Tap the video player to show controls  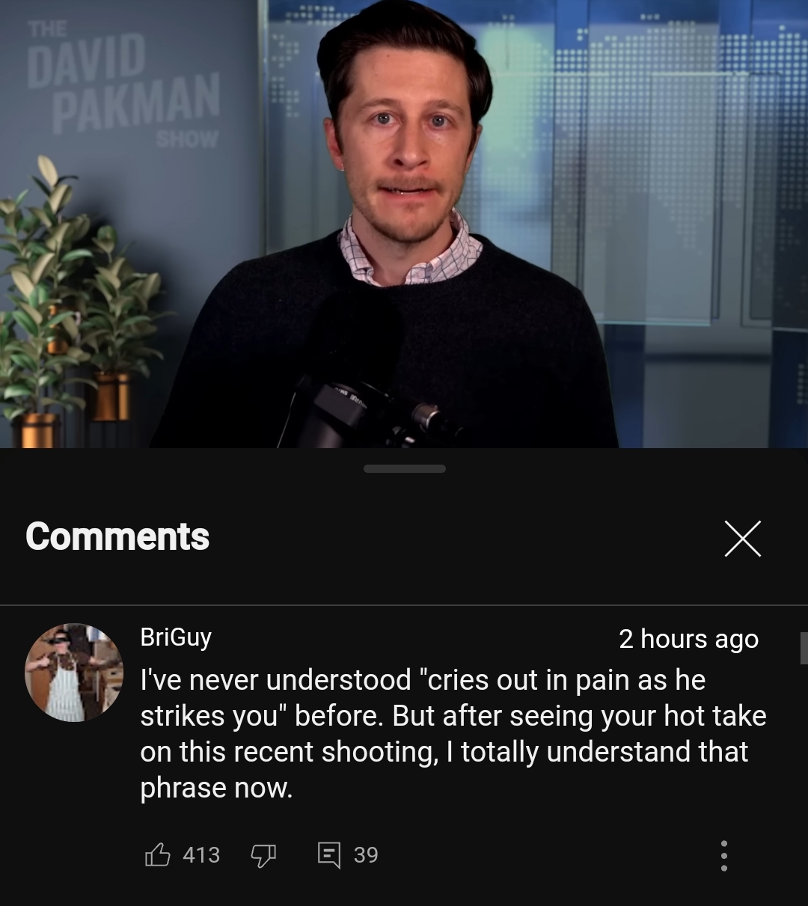pos(404,224)
